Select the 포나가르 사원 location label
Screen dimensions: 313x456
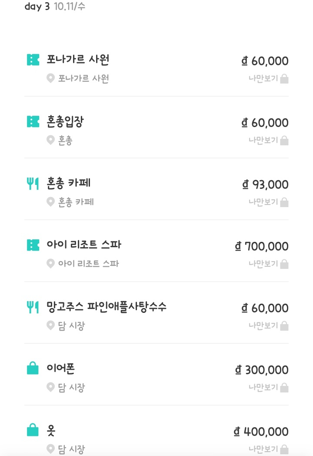coord(83,79)
